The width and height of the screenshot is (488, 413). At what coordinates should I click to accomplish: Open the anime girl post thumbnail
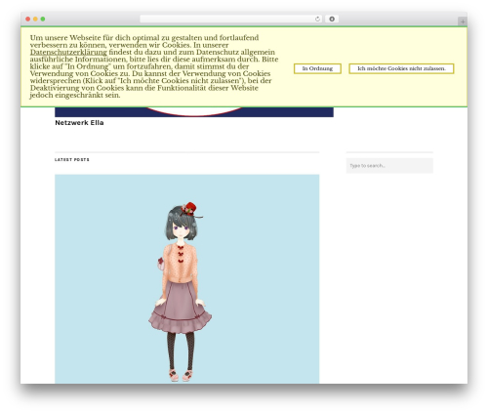click(x=187, y=279)
